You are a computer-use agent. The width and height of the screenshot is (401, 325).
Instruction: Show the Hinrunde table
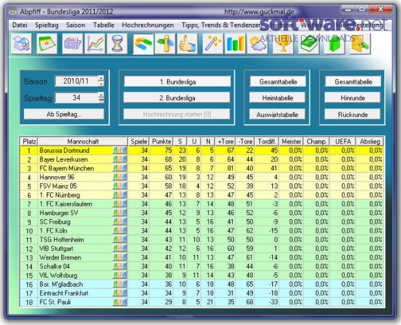353,97
